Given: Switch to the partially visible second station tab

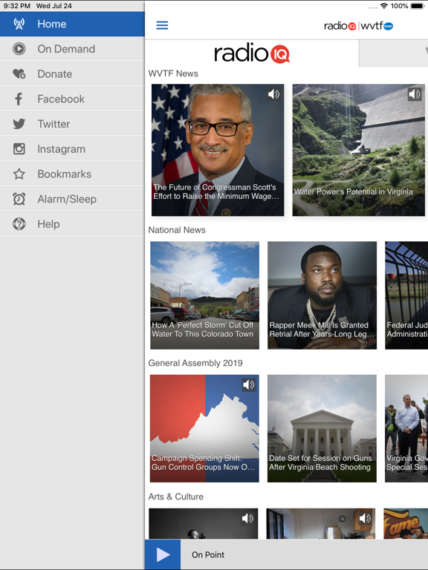Looking at the screenshot, I should (x=393, y=53).
